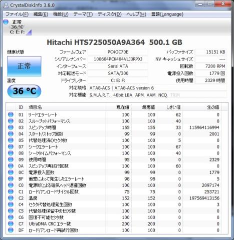Image resolution: width=234 pixels, height=240 pixels.
Task: Click status orb for DF row
Action: tap(11, 230)
